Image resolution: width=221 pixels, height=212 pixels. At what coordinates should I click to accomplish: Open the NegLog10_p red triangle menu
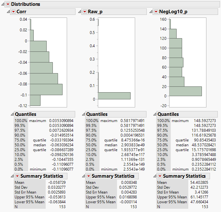156,12
